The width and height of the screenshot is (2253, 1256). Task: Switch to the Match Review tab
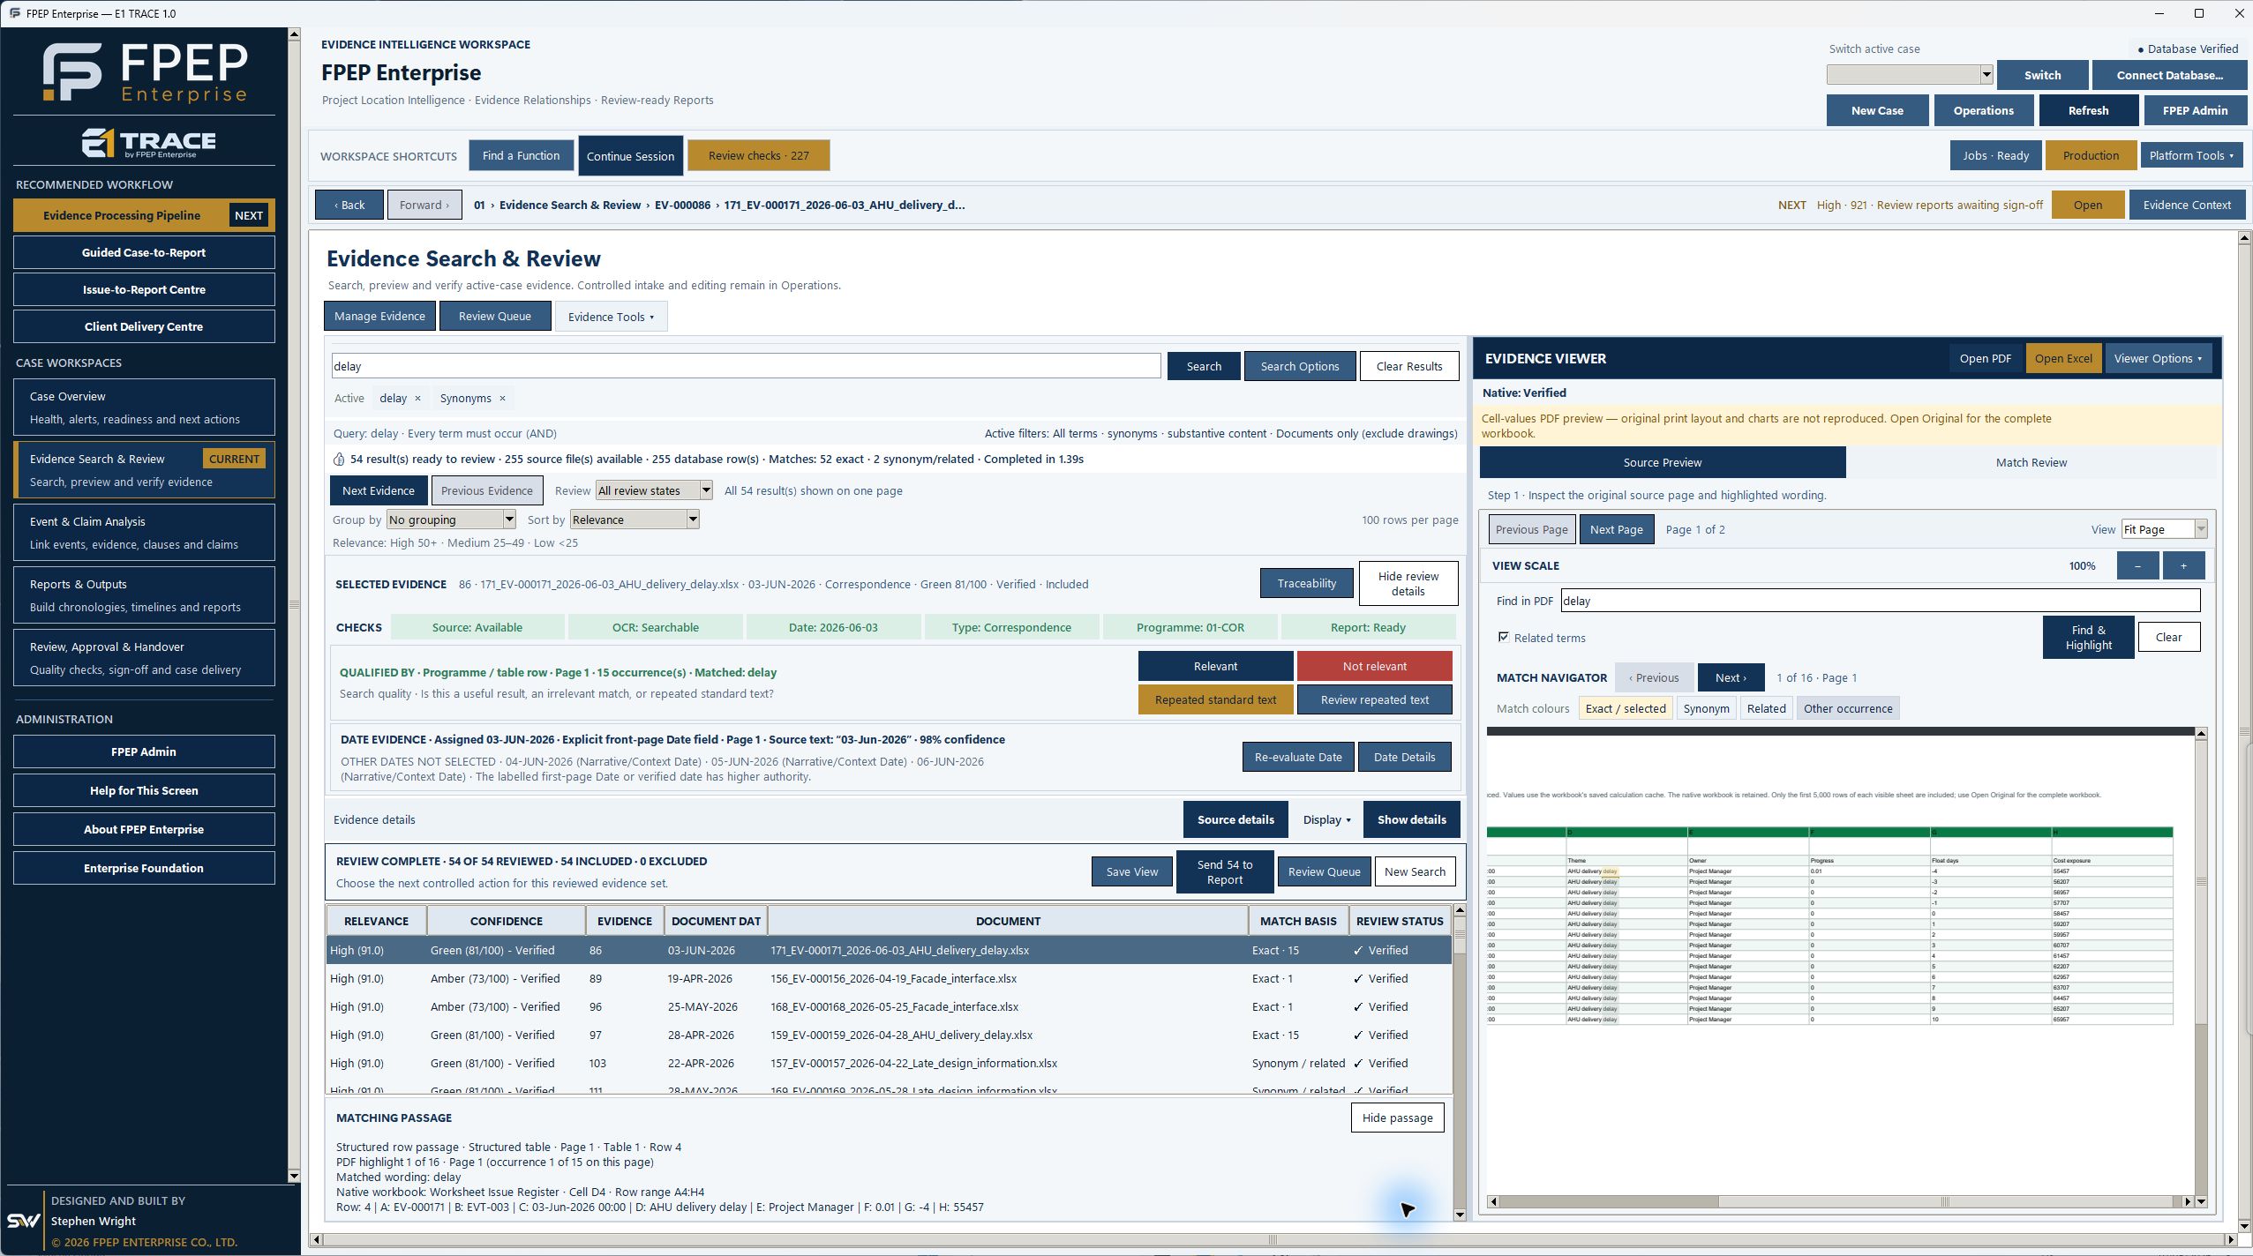tap(2031, 462)
